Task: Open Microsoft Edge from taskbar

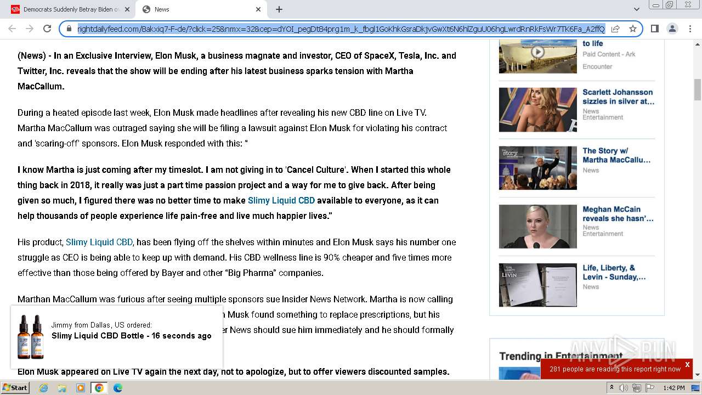Action: [118, 388]
